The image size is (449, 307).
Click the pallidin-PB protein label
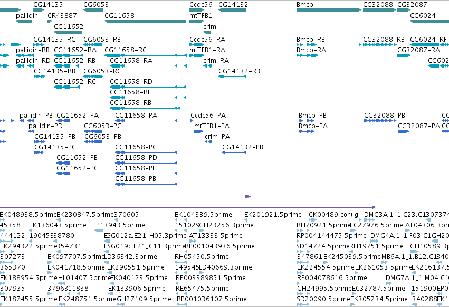point(36,116)
